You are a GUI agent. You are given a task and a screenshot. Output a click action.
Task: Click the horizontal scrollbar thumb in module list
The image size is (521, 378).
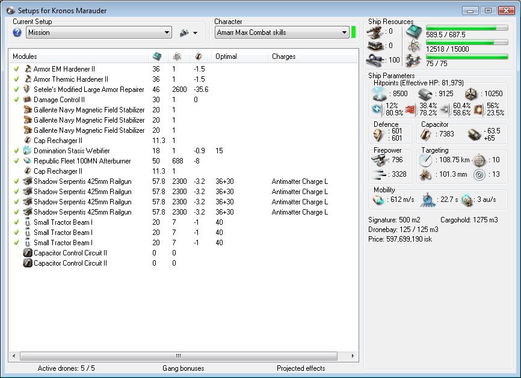click(179, 356)
